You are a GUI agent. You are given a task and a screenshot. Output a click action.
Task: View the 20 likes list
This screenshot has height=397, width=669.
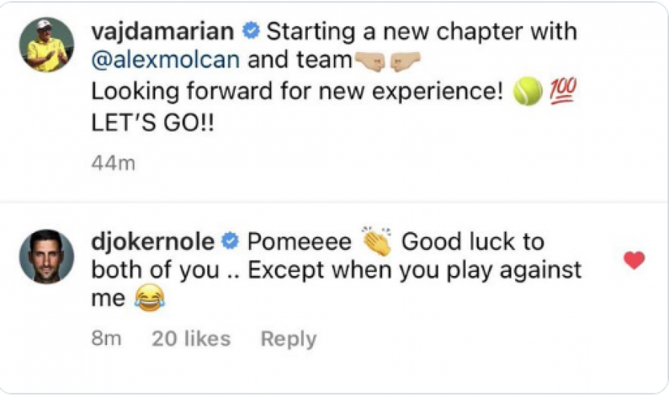point(190,339)
